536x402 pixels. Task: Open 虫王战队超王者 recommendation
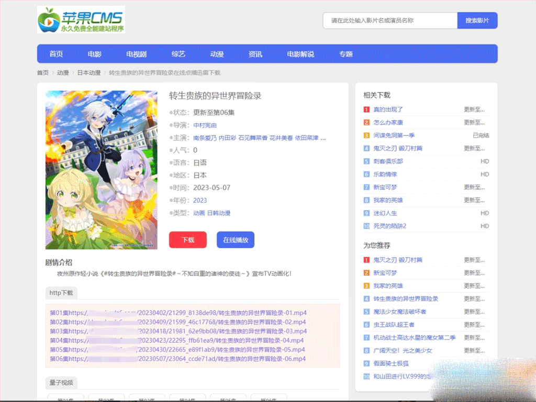click(394, 325)
